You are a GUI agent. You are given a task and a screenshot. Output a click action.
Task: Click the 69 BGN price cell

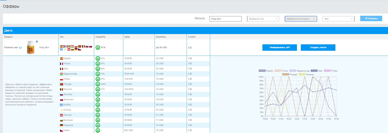(x=128, y=120)
